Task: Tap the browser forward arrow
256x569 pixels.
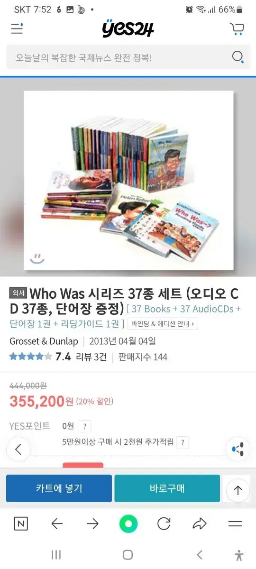Action: click(93, 524)
